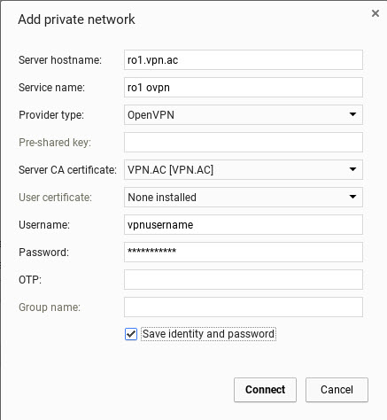Click the 'Add private network' dialog title

coord(76,19)
